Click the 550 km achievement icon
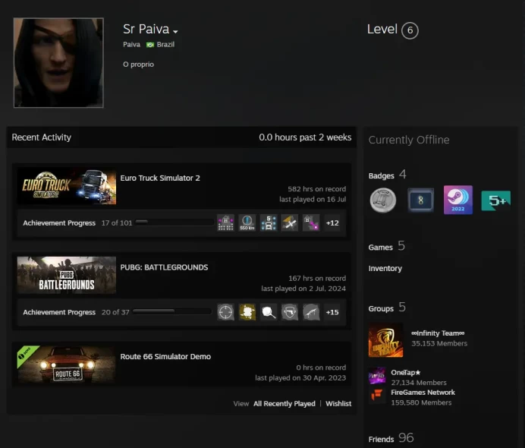Screen dimensions: 525x448 247,222
